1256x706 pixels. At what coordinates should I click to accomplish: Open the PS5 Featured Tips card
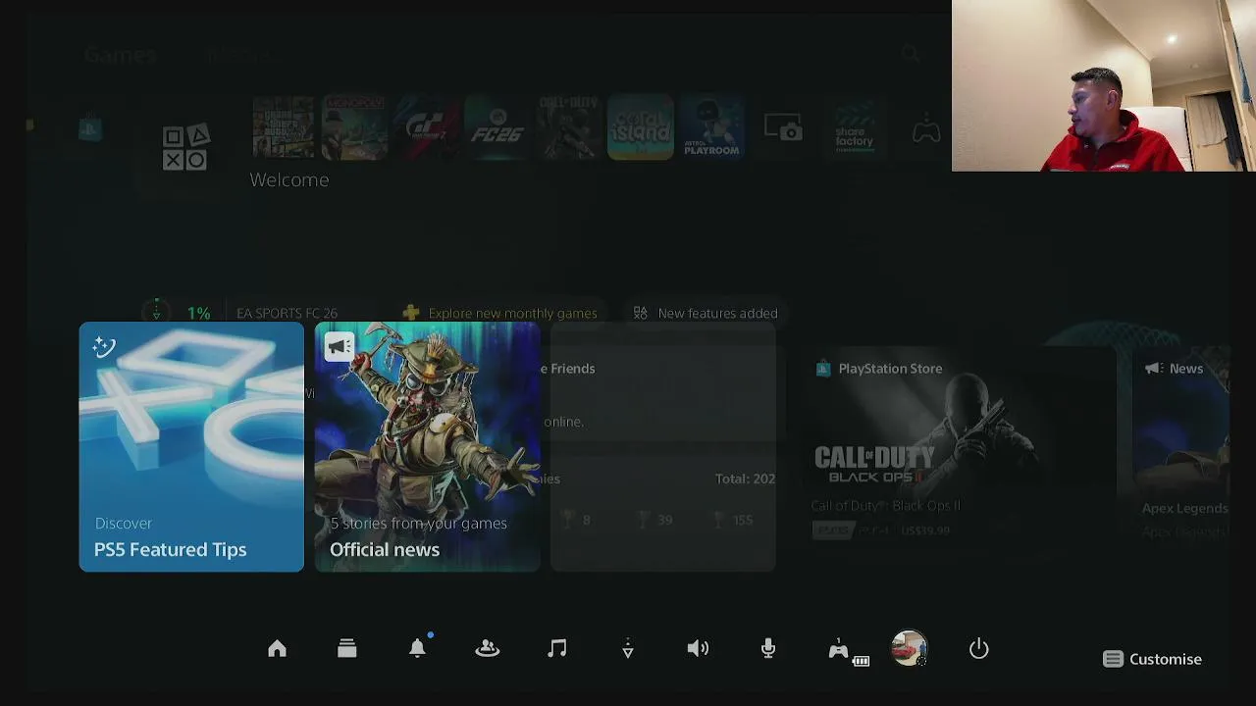191,446
